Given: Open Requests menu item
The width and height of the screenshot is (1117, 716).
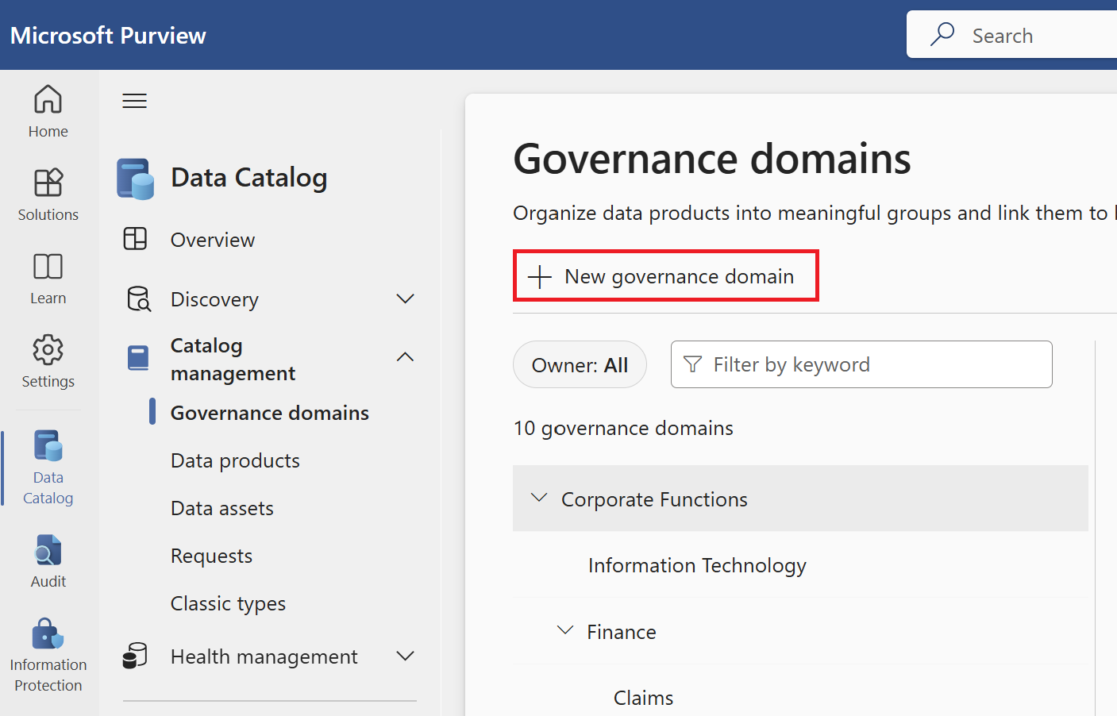Looking at the screenshot, I should point(211,556).
